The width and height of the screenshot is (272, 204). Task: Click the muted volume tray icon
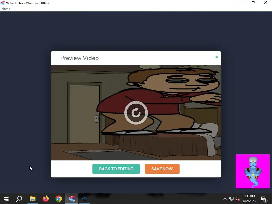(237, 199)
